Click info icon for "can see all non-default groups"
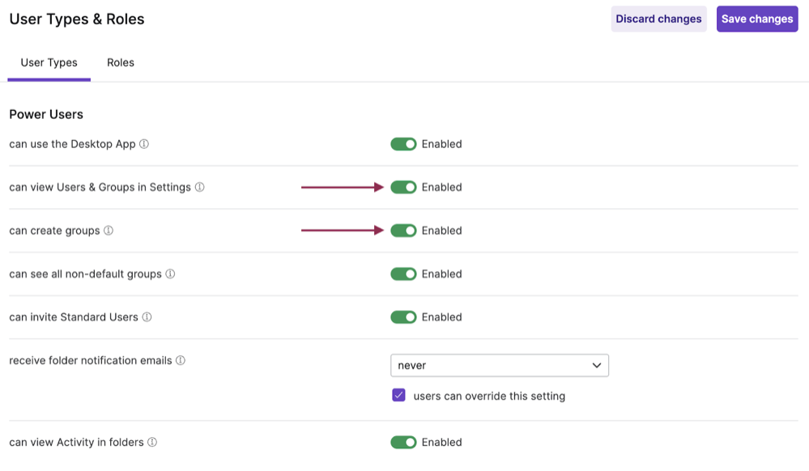 [169, 274]
